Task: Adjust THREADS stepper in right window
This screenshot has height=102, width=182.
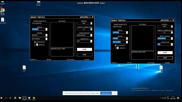Action: [172, 26]
